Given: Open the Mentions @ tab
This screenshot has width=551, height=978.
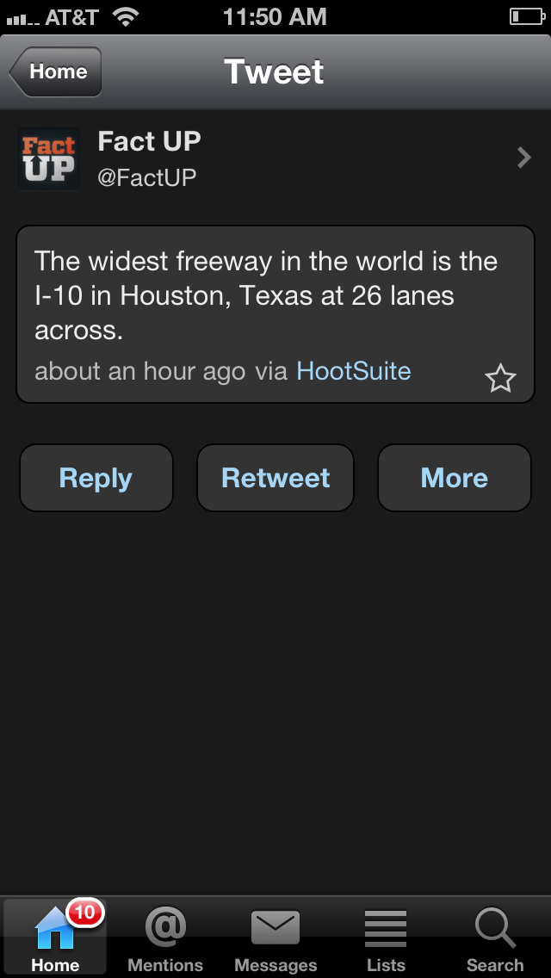Looking at the screenshot, I should [x=165, y=938].
